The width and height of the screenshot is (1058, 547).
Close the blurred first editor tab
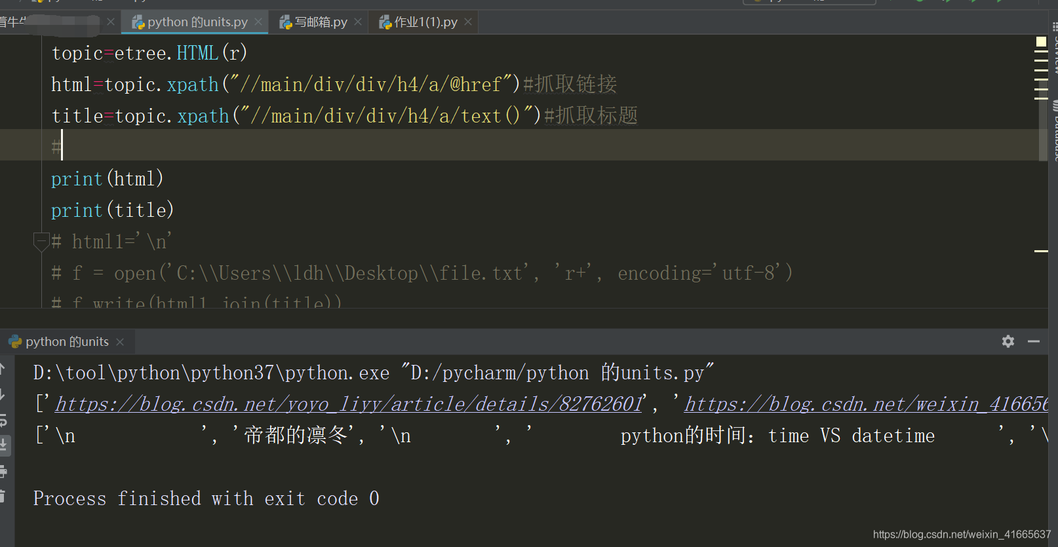coord(111,22)
